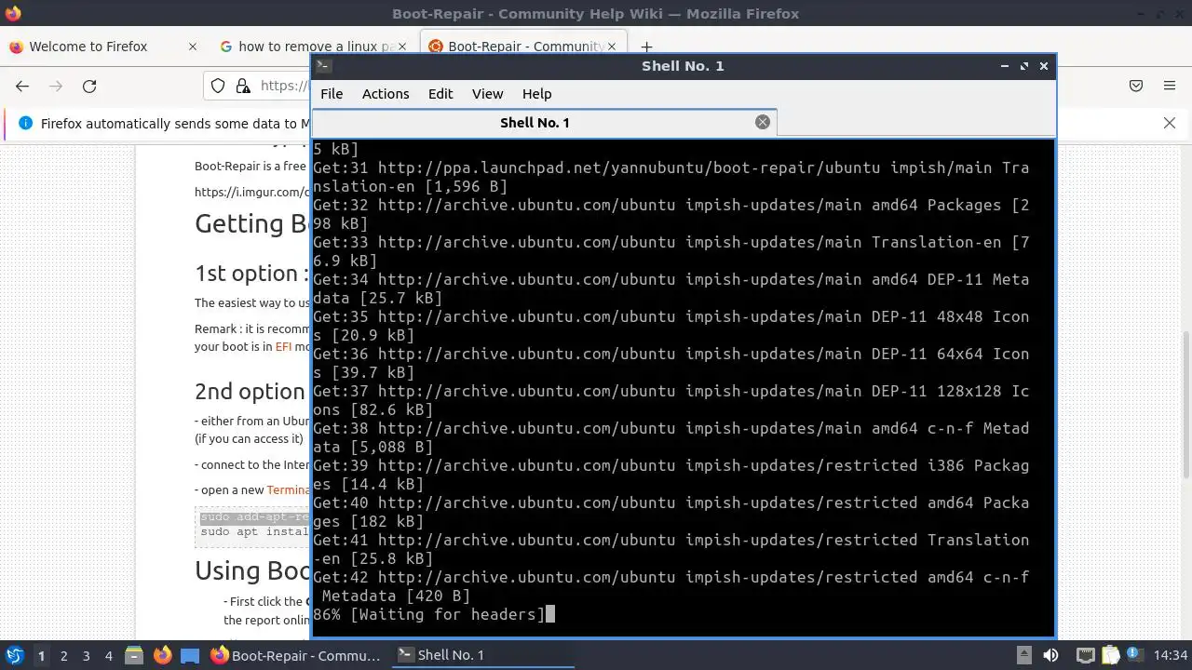The height and width of the screenshot is (670, 1192).
Task: Open the terminal Edit menu
Action: pyautogui.click(x=440, y=94)
